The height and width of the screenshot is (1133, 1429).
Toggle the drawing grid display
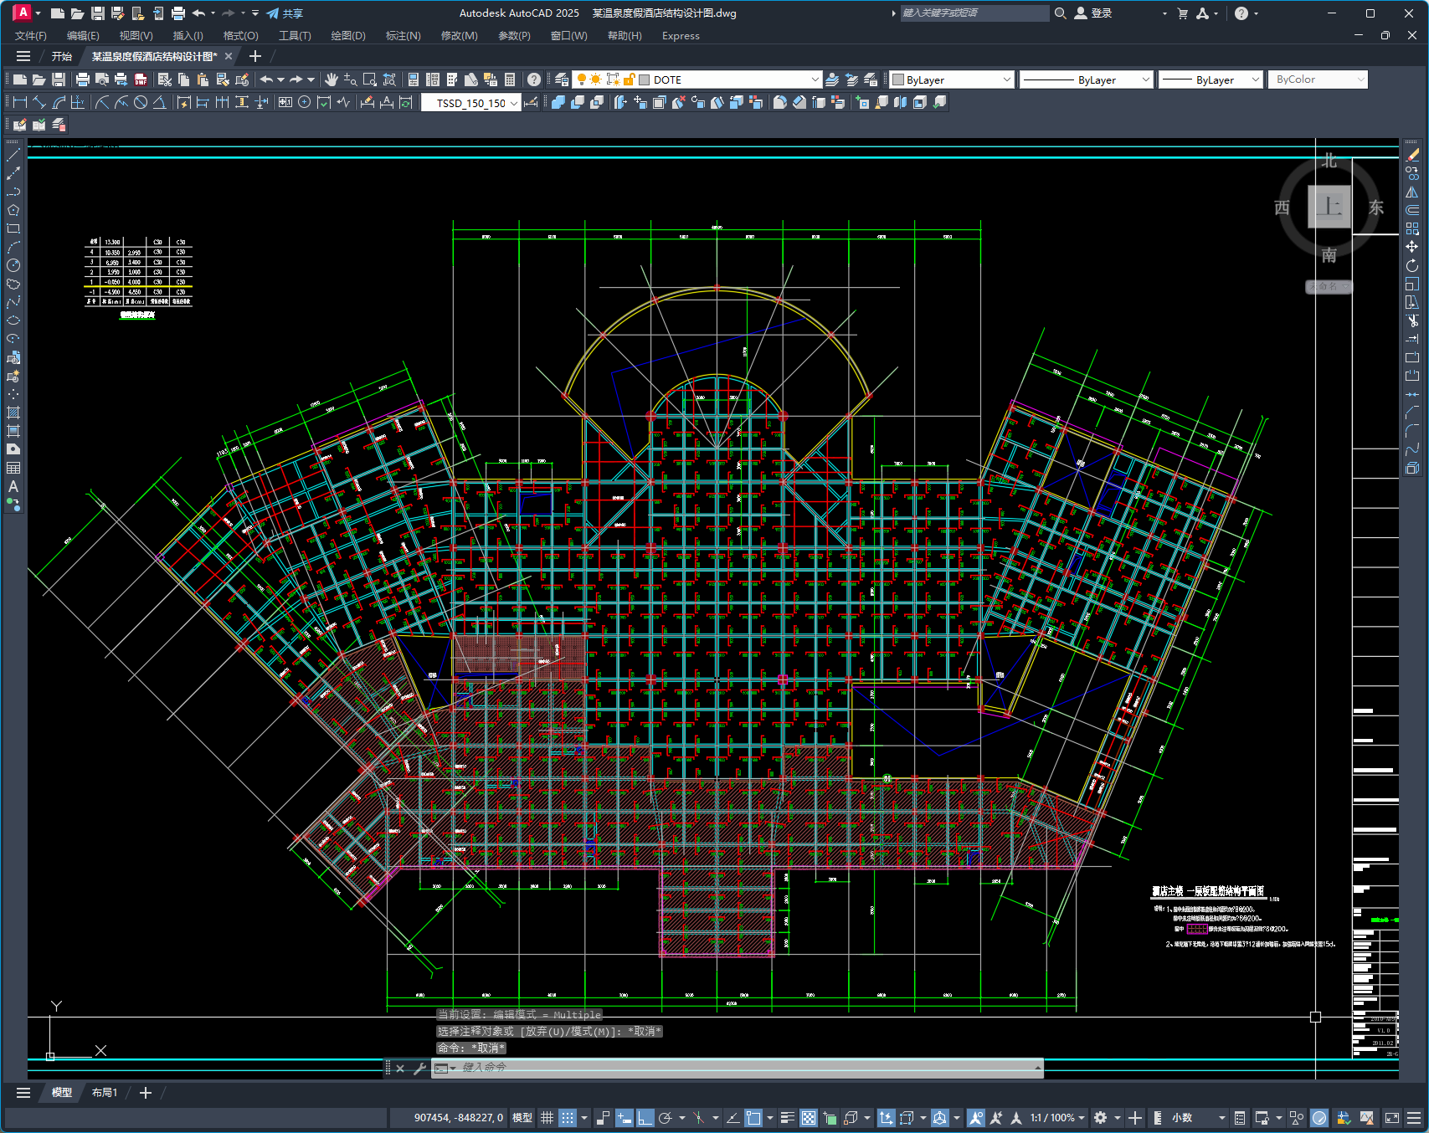pyautogui.click(x=547, y=1118)
